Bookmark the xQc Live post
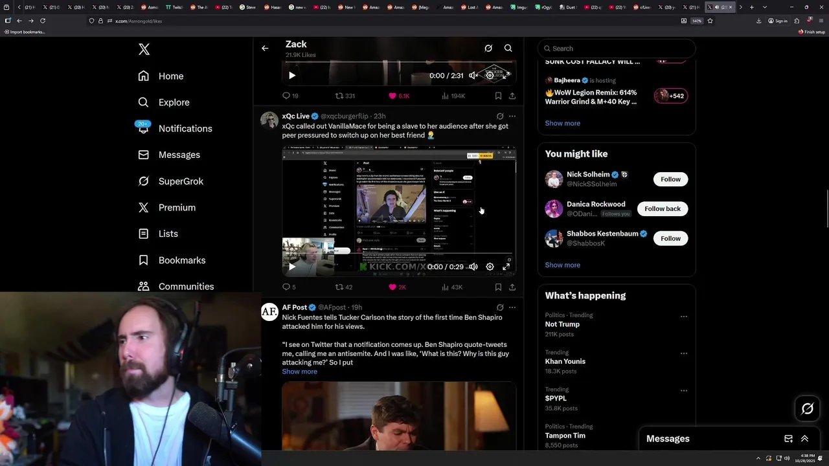Viewport: 829px width, 466px height. tap(498, 287)
